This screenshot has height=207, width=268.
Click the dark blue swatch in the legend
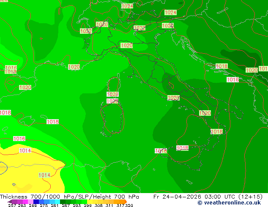coord(36,202)
